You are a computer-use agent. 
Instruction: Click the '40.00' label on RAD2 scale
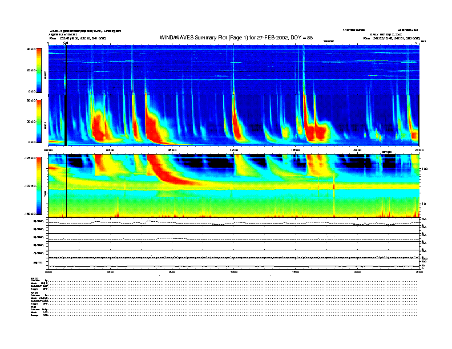coord(31,49)
